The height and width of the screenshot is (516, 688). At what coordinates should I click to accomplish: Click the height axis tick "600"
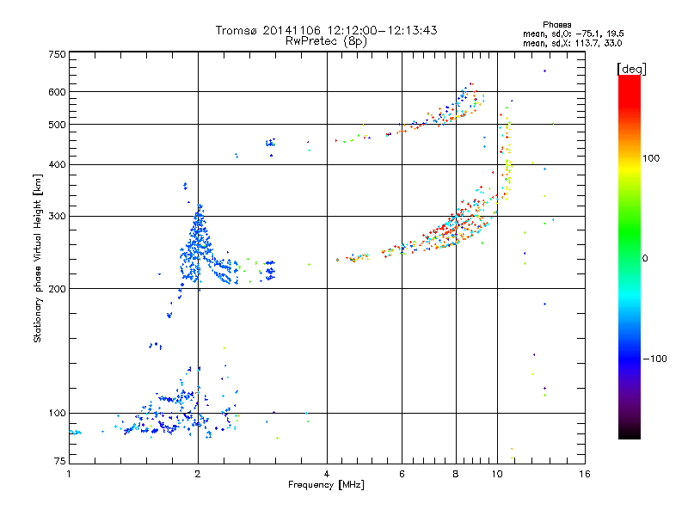(x=57, y=92)
